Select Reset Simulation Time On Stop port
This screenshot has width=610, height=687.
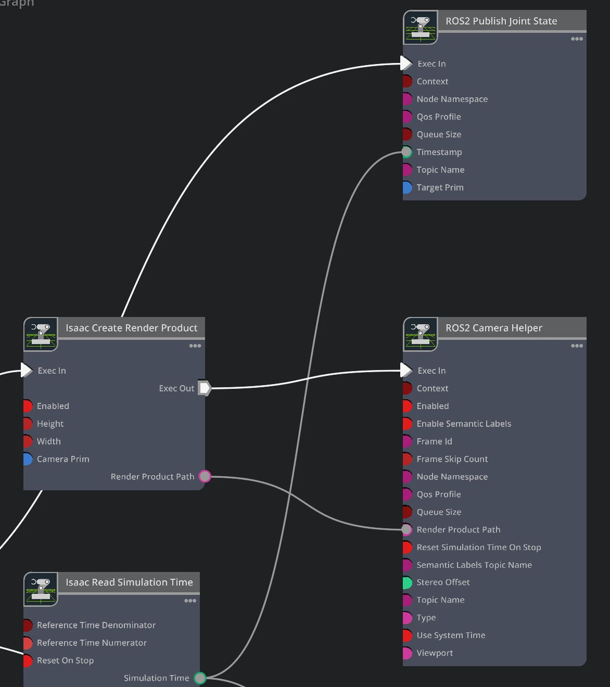[408, 548]
